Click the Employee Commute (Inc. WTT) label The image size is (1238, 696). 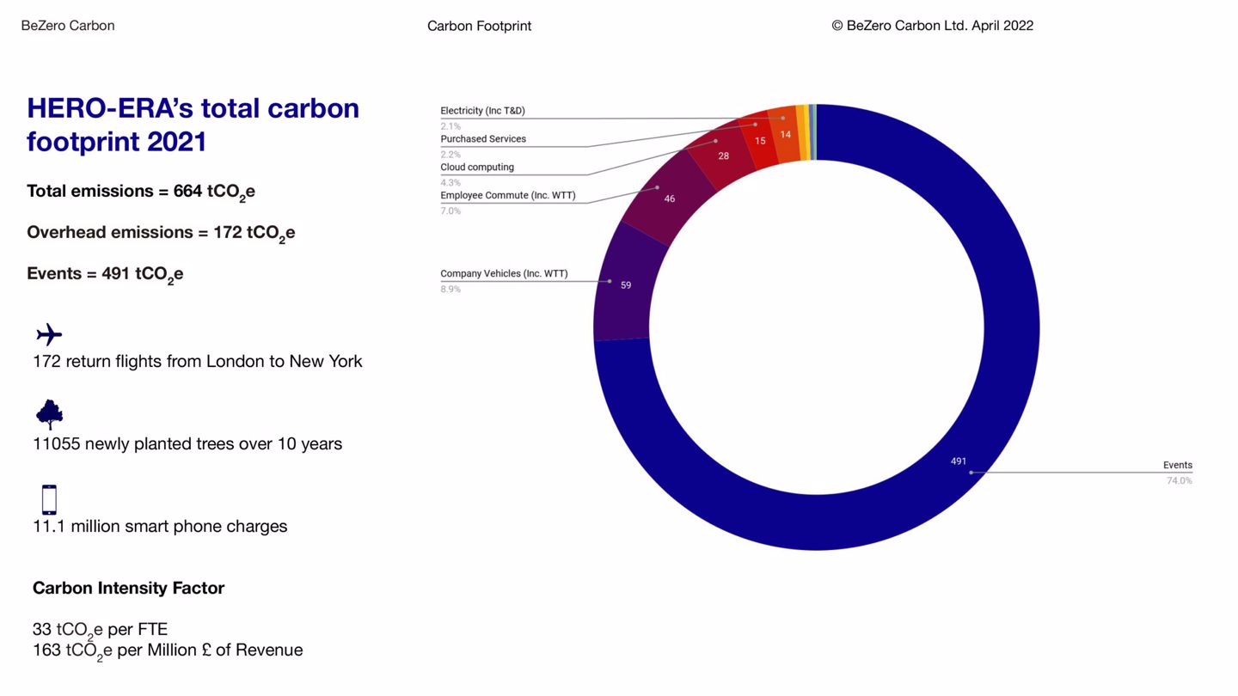coord(507,196)
